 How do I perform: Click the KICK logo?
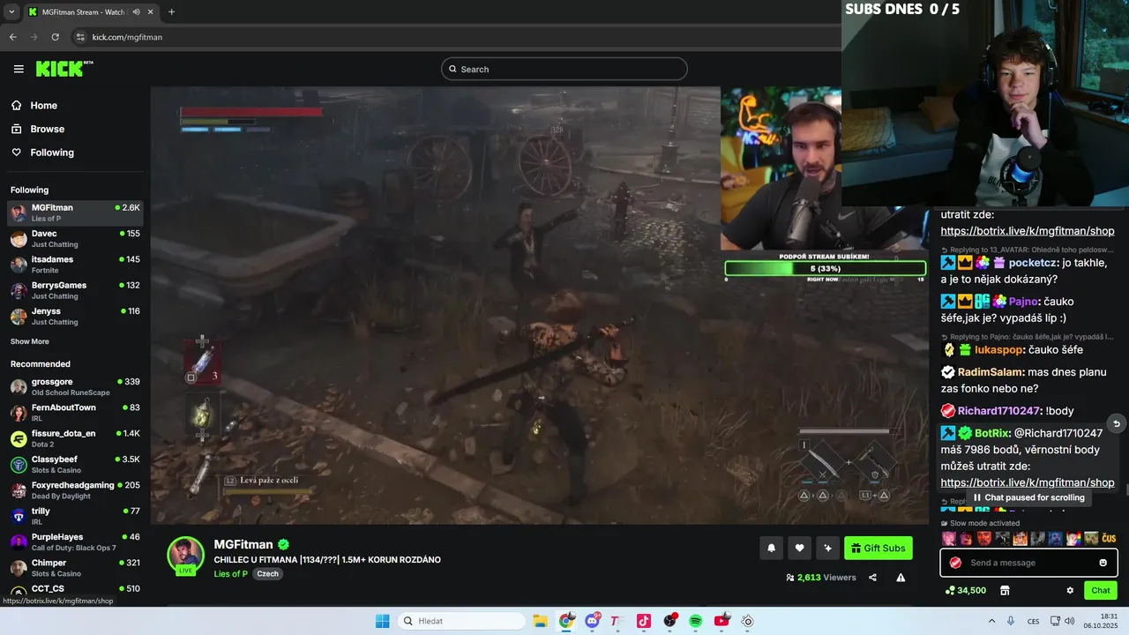pos(64,69)
